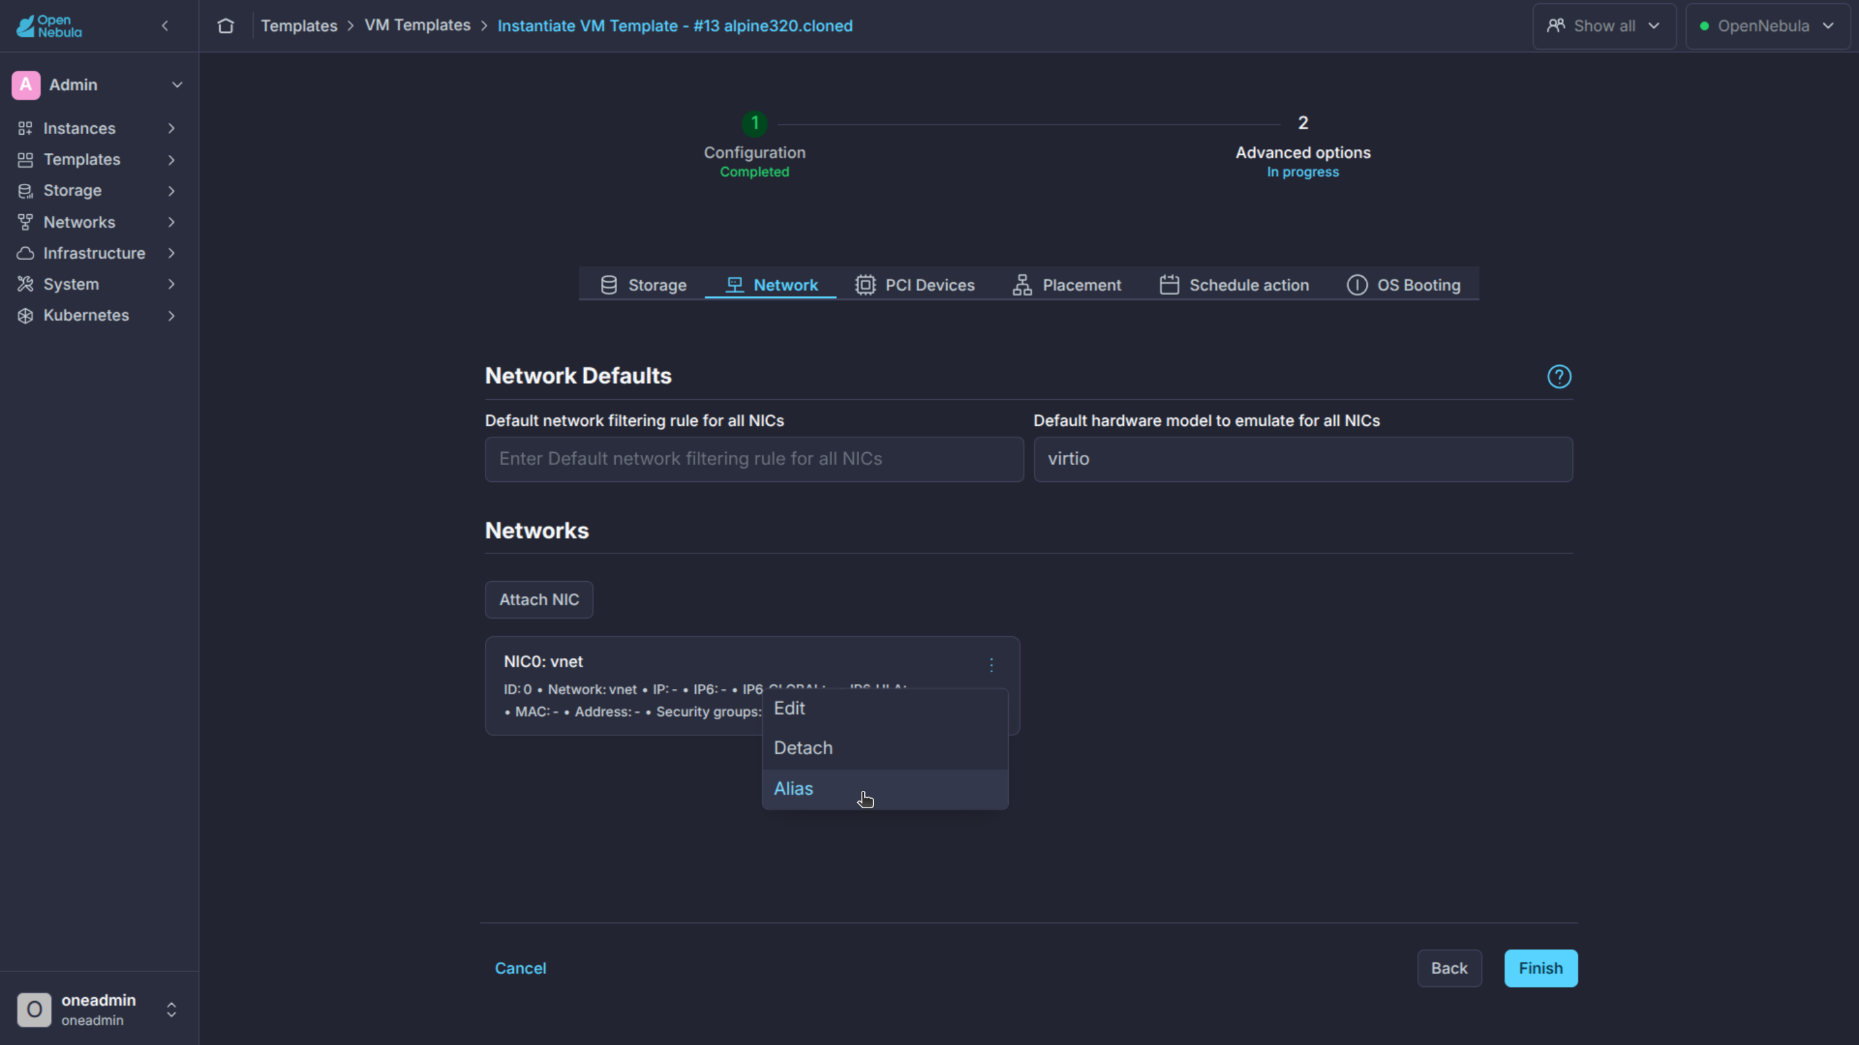Open the Show all group dropdown

click(x=1604, y=26)
